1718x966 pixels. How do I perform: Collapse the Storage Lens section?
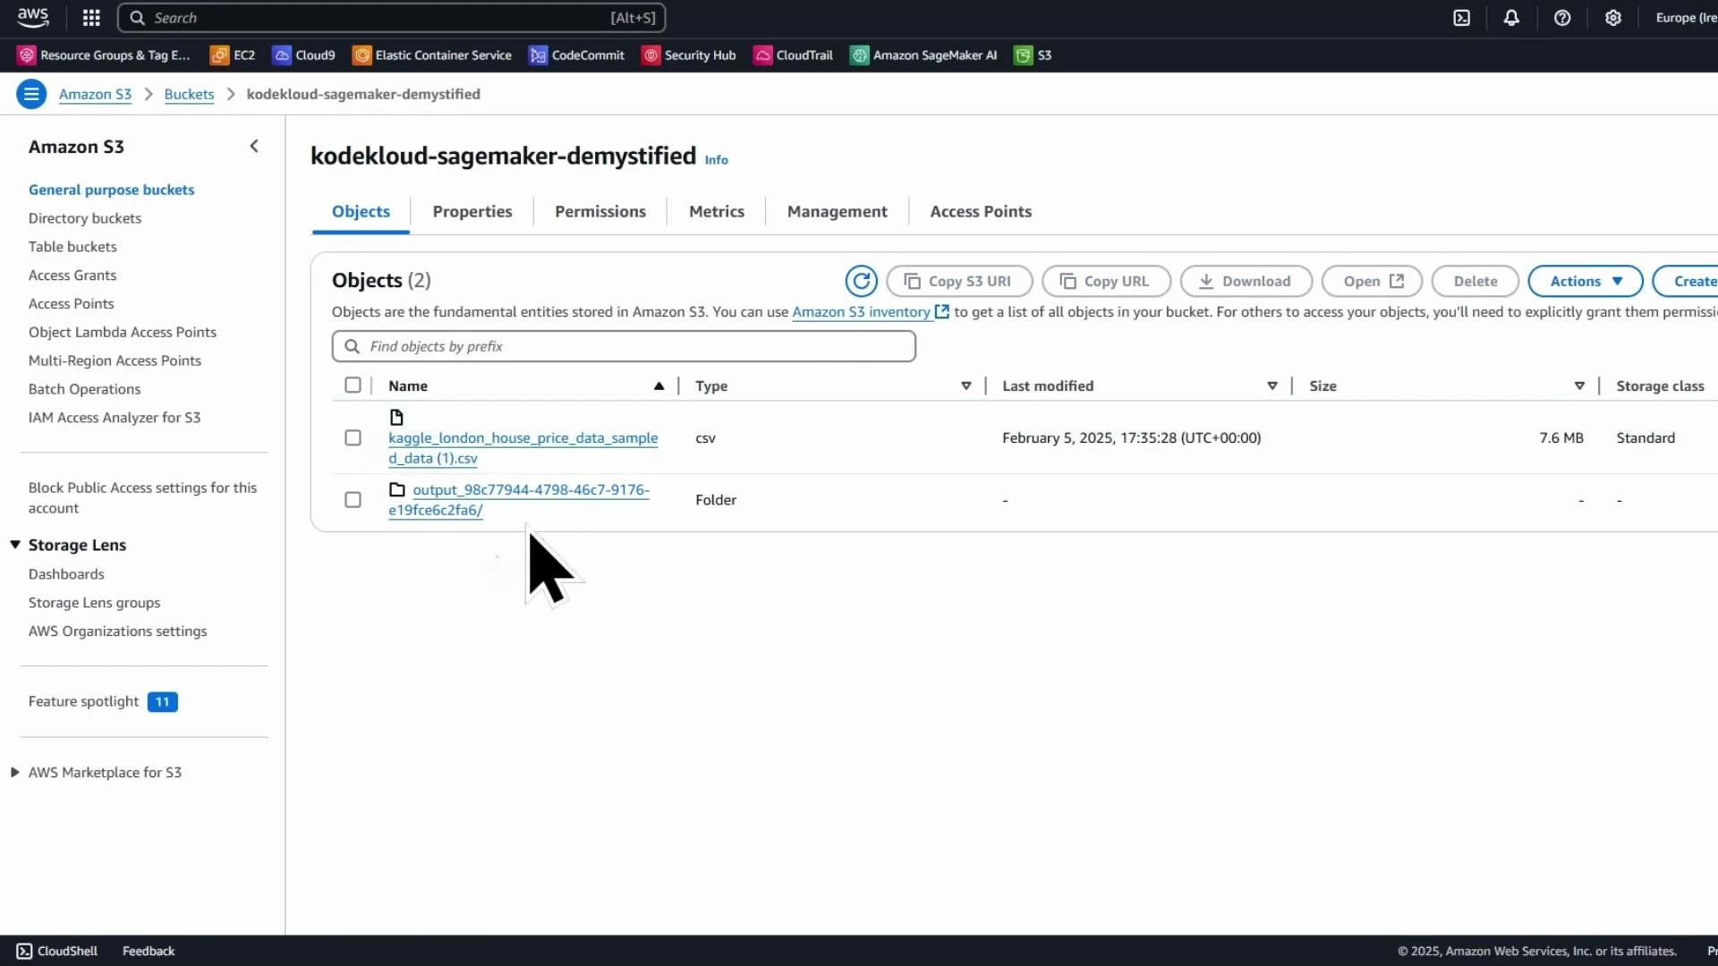point(15,545)
